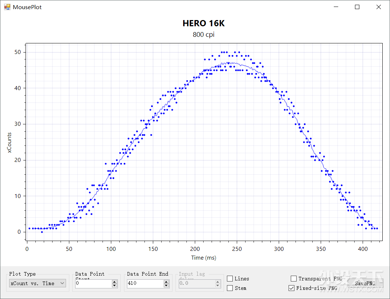
Task: Click the Input lag down arrow
Action: pyautogui.click(x=218, y=286)
